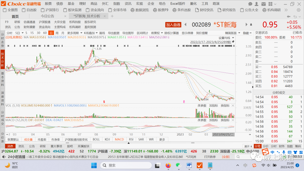This screenshot has height=171, width=304.
Task: Select the 月 monthly period
Action: point(62,33)
